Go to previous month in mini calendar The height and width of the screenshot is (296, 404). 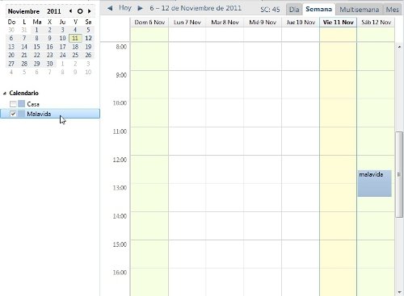click(70, 11)
